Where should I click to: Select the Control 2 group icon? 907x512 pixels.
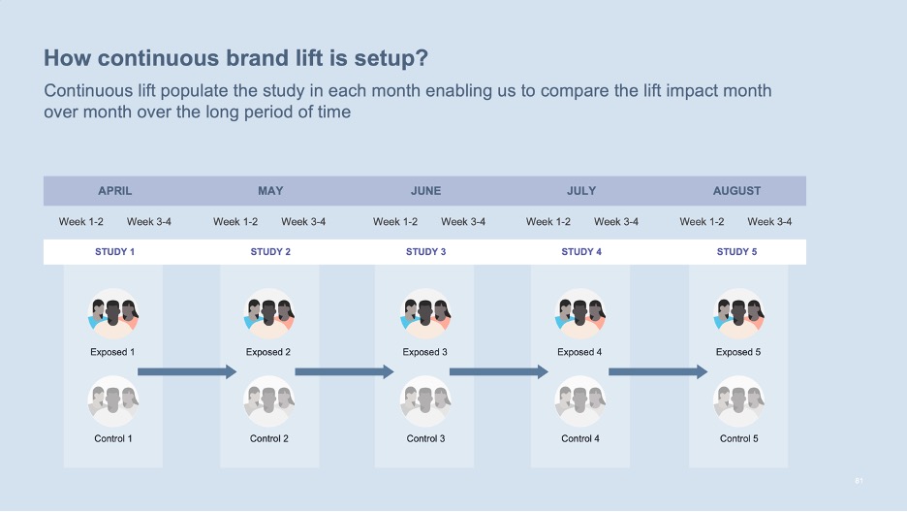click(x=269, y=400)
